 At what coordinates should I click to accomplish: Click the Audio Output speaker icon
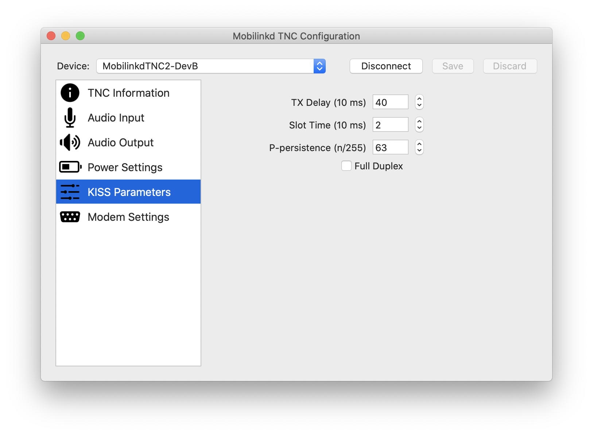tap(70, 142)
